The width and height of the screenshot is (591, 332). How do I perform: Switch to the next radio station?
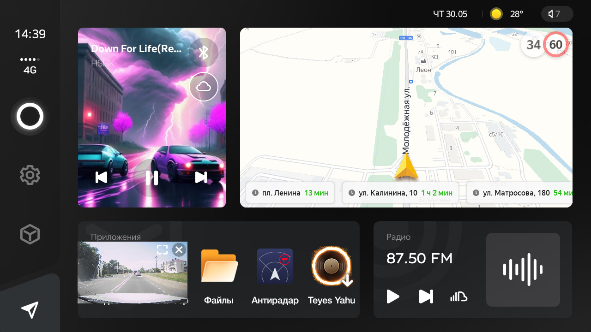coord(426,296)
